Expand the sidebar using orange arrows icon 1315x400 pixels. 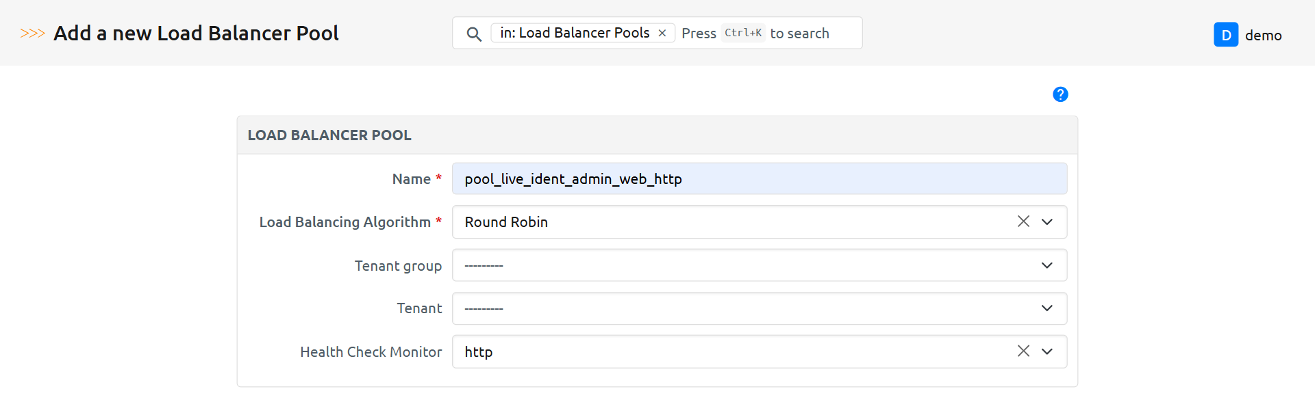[32, 34]
